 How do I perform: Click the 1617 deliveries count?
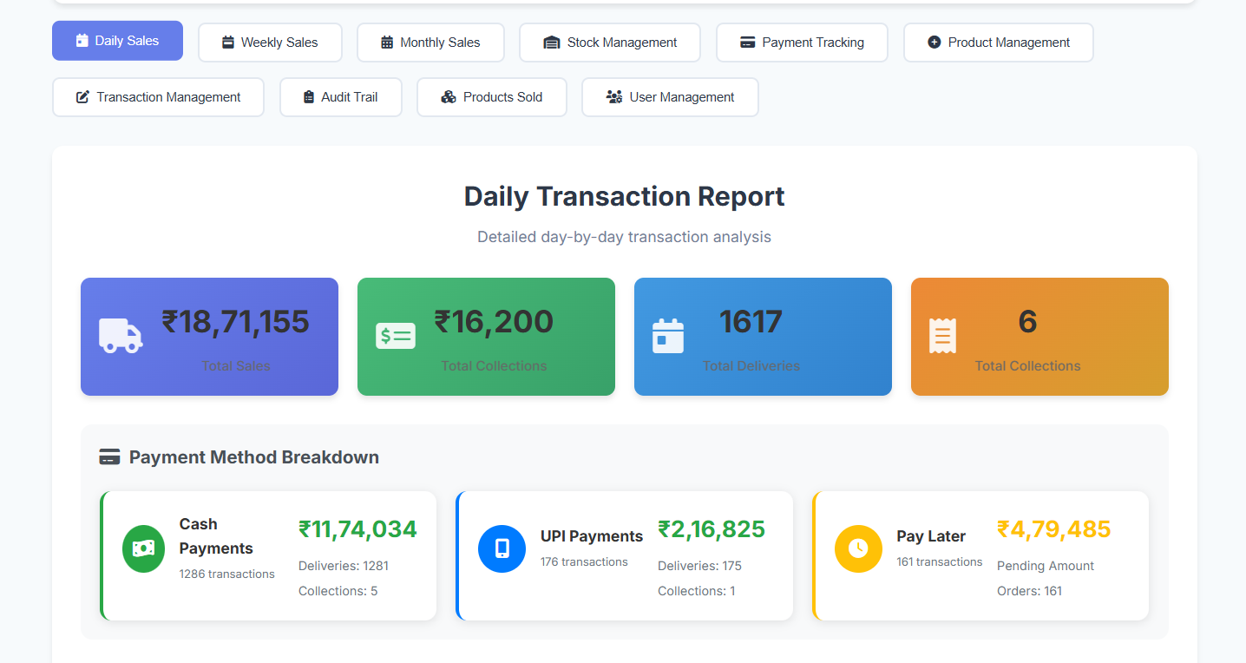[751, 322]
